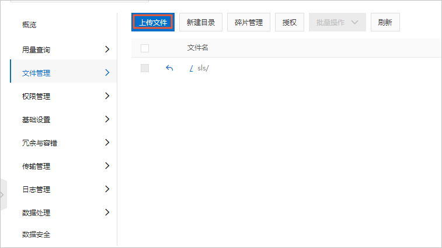The image size is (442, 248).
Task: Expand the 文件管理 chevron
Action: click(x=107, y=73)
